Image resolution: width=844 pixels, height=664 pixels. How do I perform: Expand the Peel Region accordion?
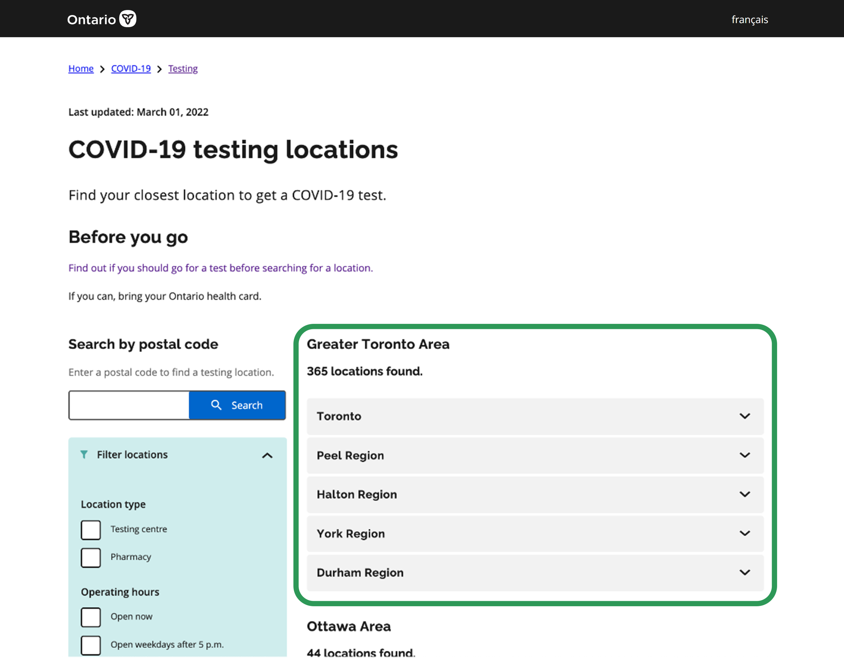point(535,455)
